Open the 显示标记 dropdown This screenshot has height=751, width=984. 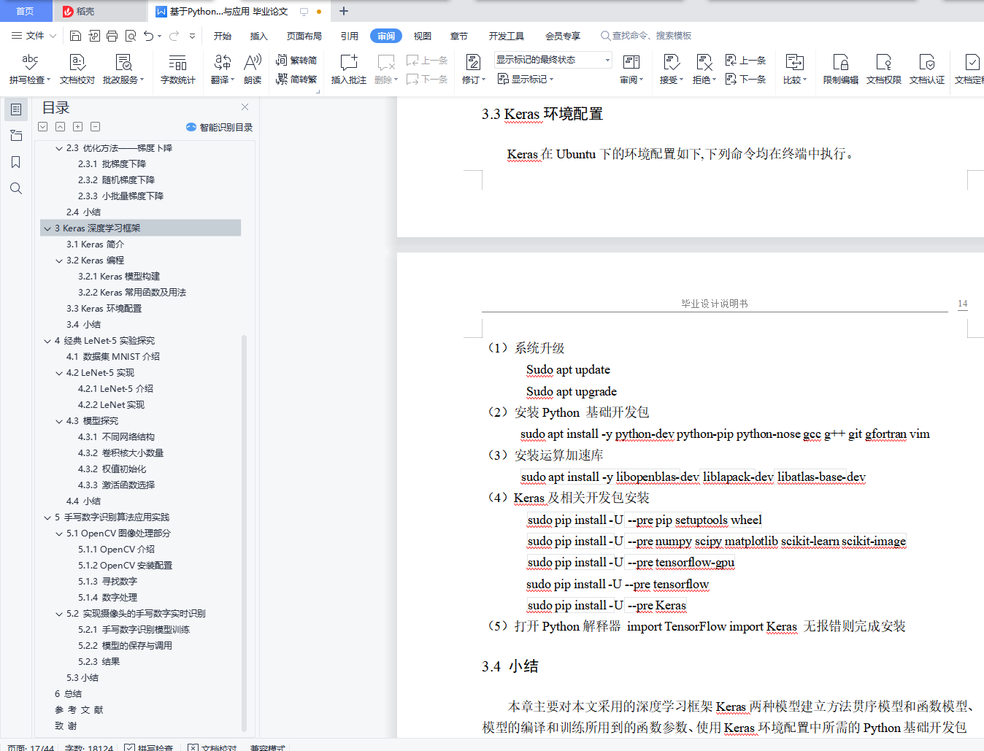pos(526,79)
